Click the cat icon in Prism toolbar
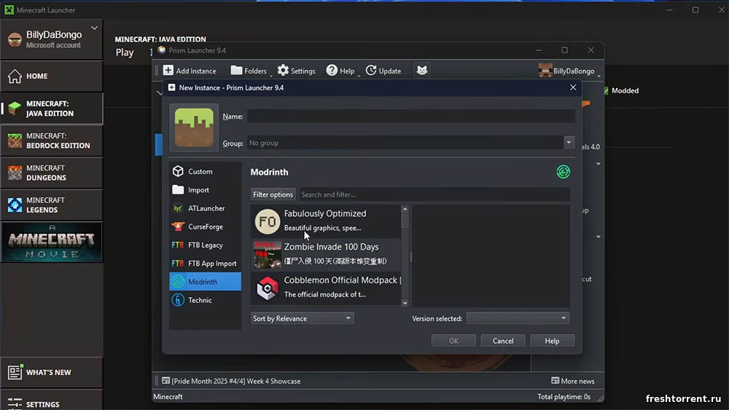Screen dimensions: 729x410 [421, 71]
